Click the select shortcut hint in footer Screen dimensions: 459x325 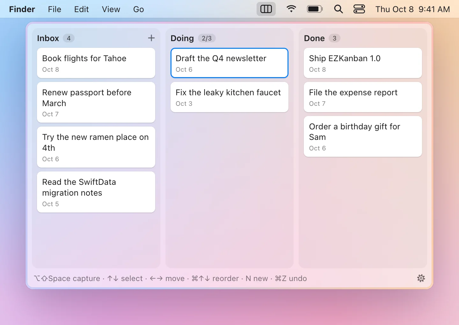click(125, 278)
